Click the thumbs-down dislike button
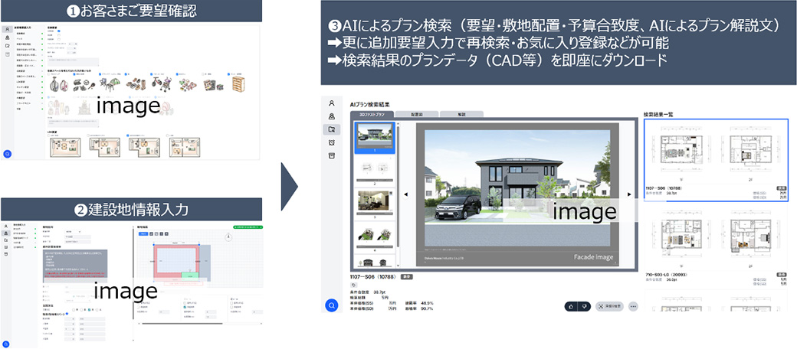797x349 pixels. [587, 306]
